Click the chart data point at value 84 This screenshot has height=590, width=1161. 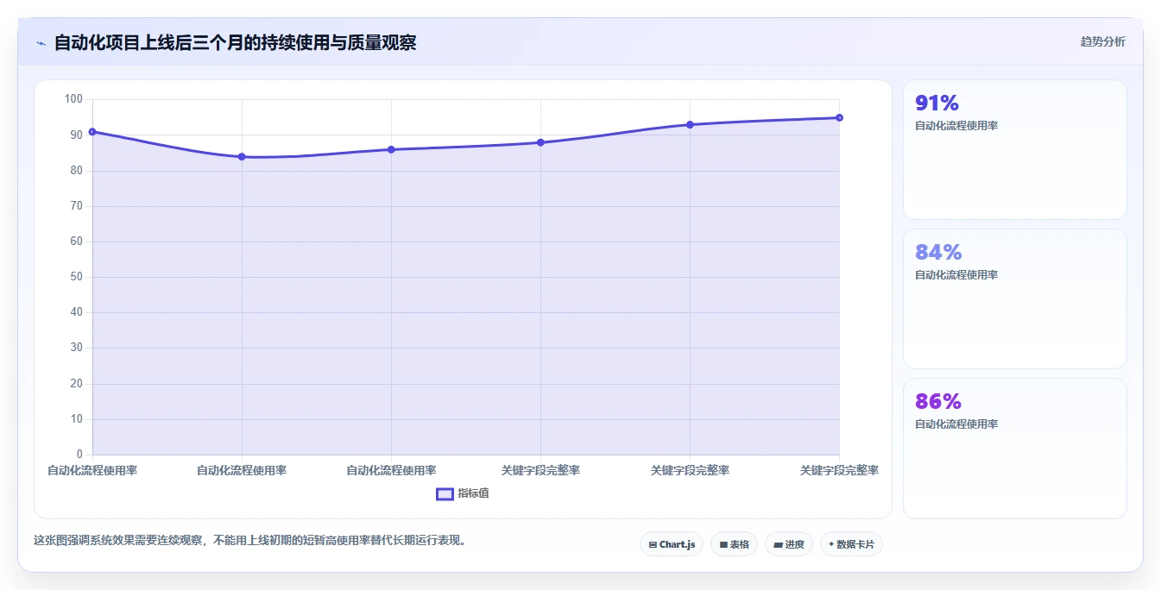point(242,157)
